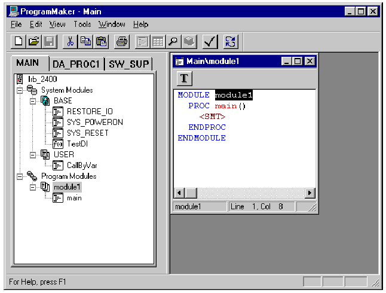386x293 pixels.
Task: Click the Irb_2400 robot icon
Action: pos(20,79)
